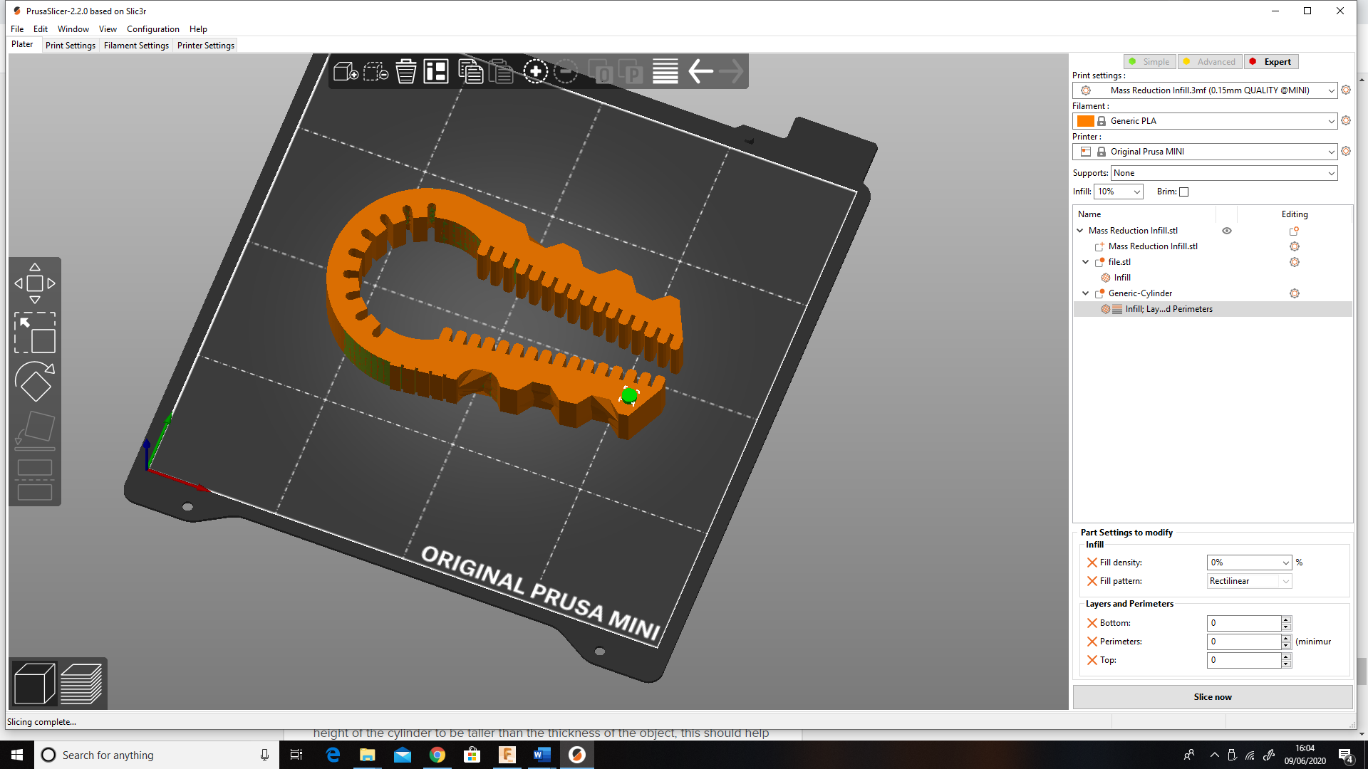Image resolution: width=1368 pixels, height=769 pixels.
Task: Select the Rotate gizmo tool
Action: tap(35, 382)
